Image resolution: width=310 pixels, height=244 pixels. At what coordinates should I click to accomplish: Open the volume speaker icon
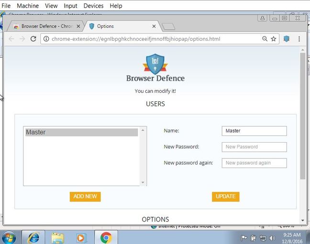point(272,238)
